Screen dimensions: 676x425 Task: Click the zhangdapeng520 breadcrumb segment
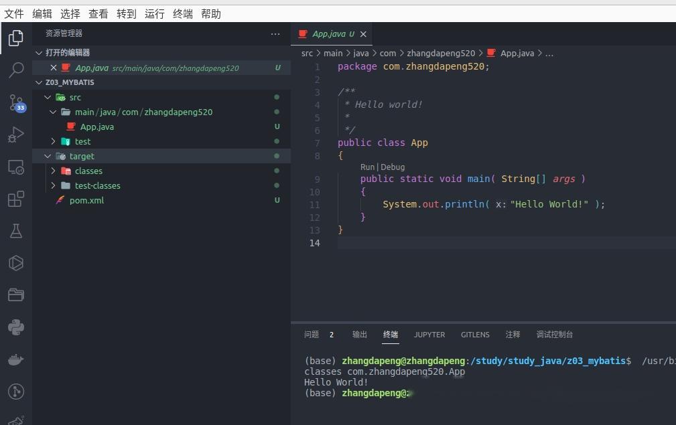pos(441,54)
